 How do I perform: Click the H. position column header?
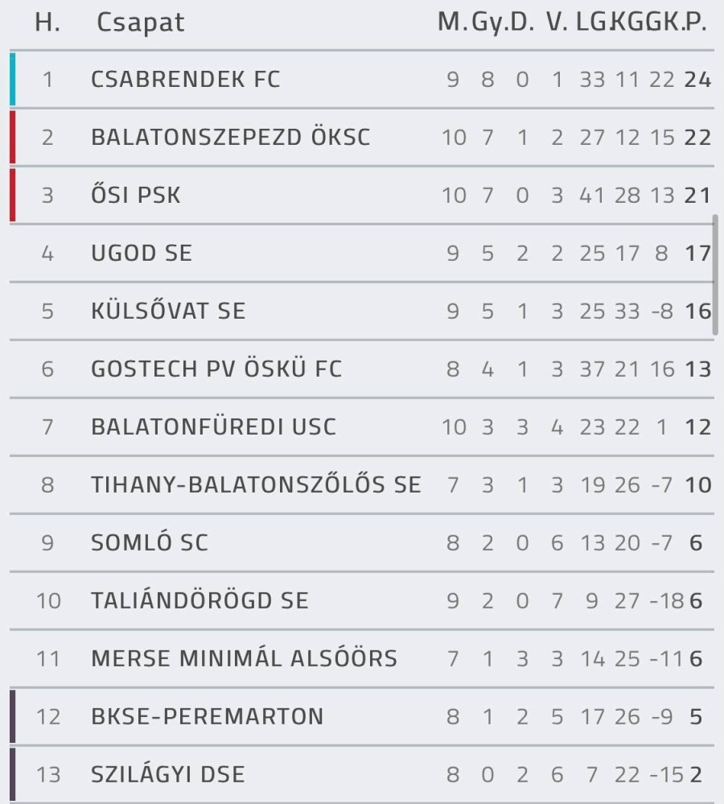(47, 23)
